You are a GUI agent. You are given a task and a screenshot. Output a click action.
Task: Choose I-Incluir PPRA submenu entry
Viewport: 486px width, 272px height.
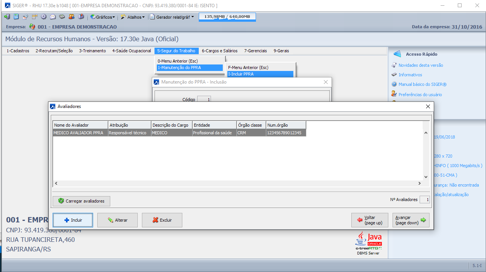(x=260, y=74)
